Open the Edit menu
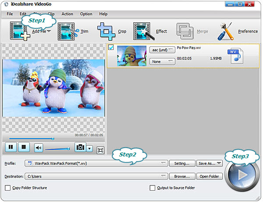Viewport: 263px width, 202px height. pos(23,14)
